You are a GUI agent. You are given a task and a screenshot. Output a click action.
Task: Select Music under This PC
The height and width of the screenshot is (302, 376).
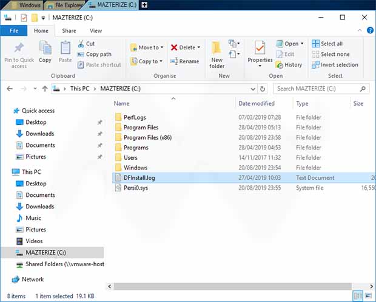(x=29, y=218)
